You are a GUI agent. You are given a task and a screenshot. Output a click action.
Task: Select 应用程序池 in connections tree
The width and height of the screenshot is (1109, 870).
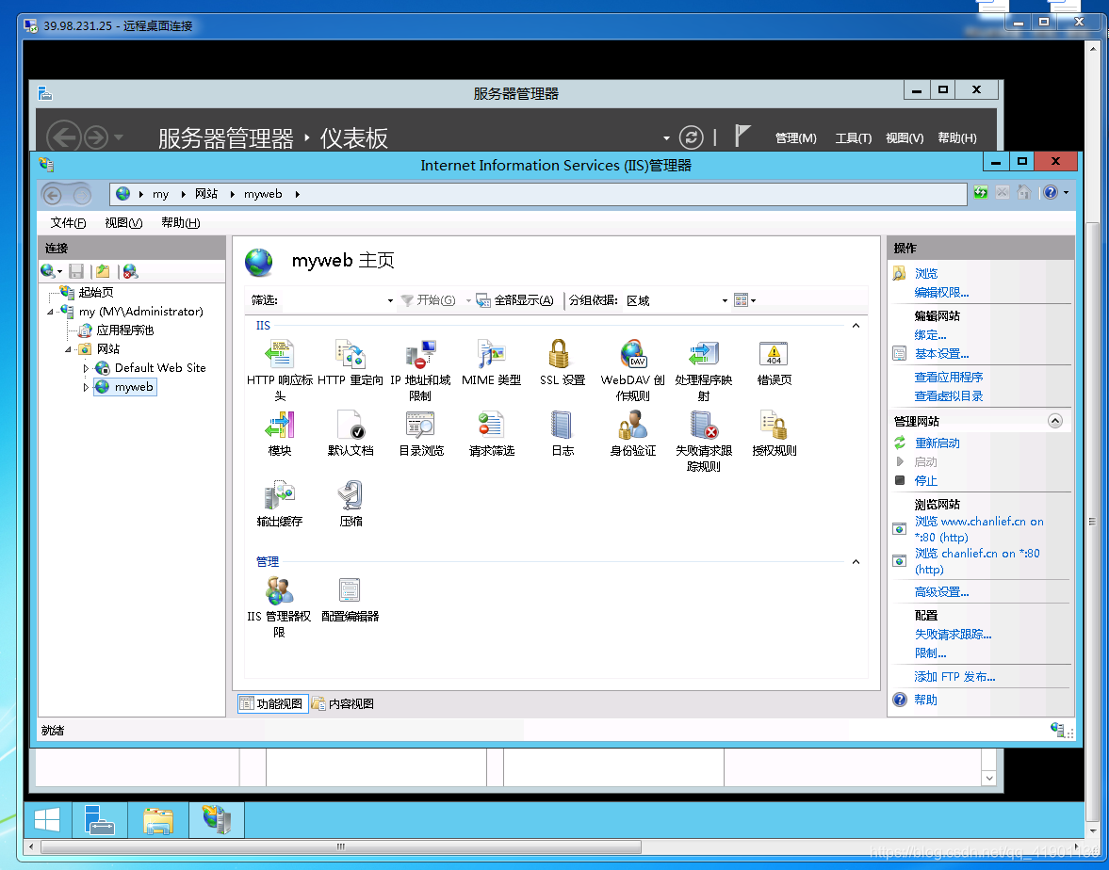124,330
